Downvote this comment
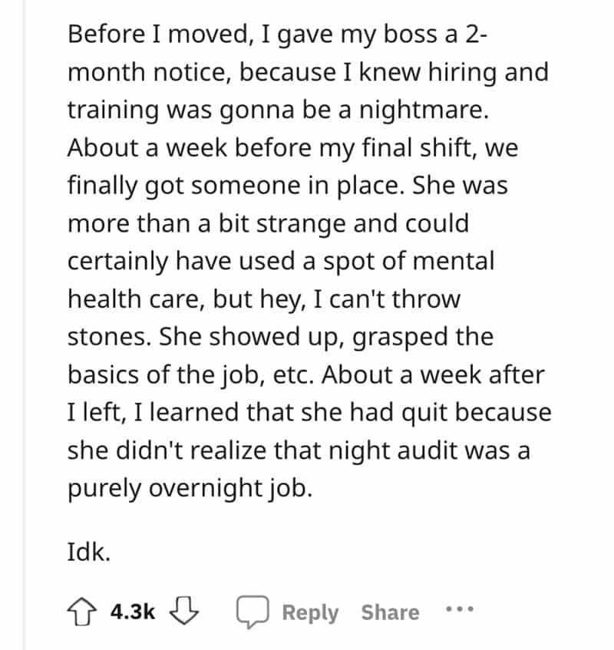 click(x=185, y=612)
